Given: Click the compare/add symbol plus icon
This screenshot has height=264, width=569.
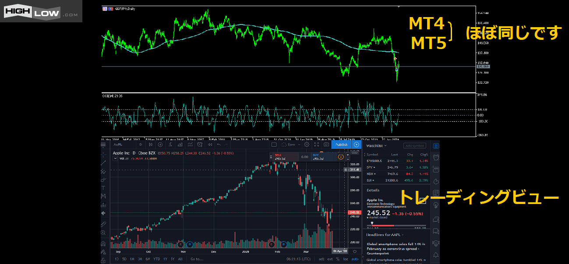Looking at the screenshot, I should tap(160, 144).
